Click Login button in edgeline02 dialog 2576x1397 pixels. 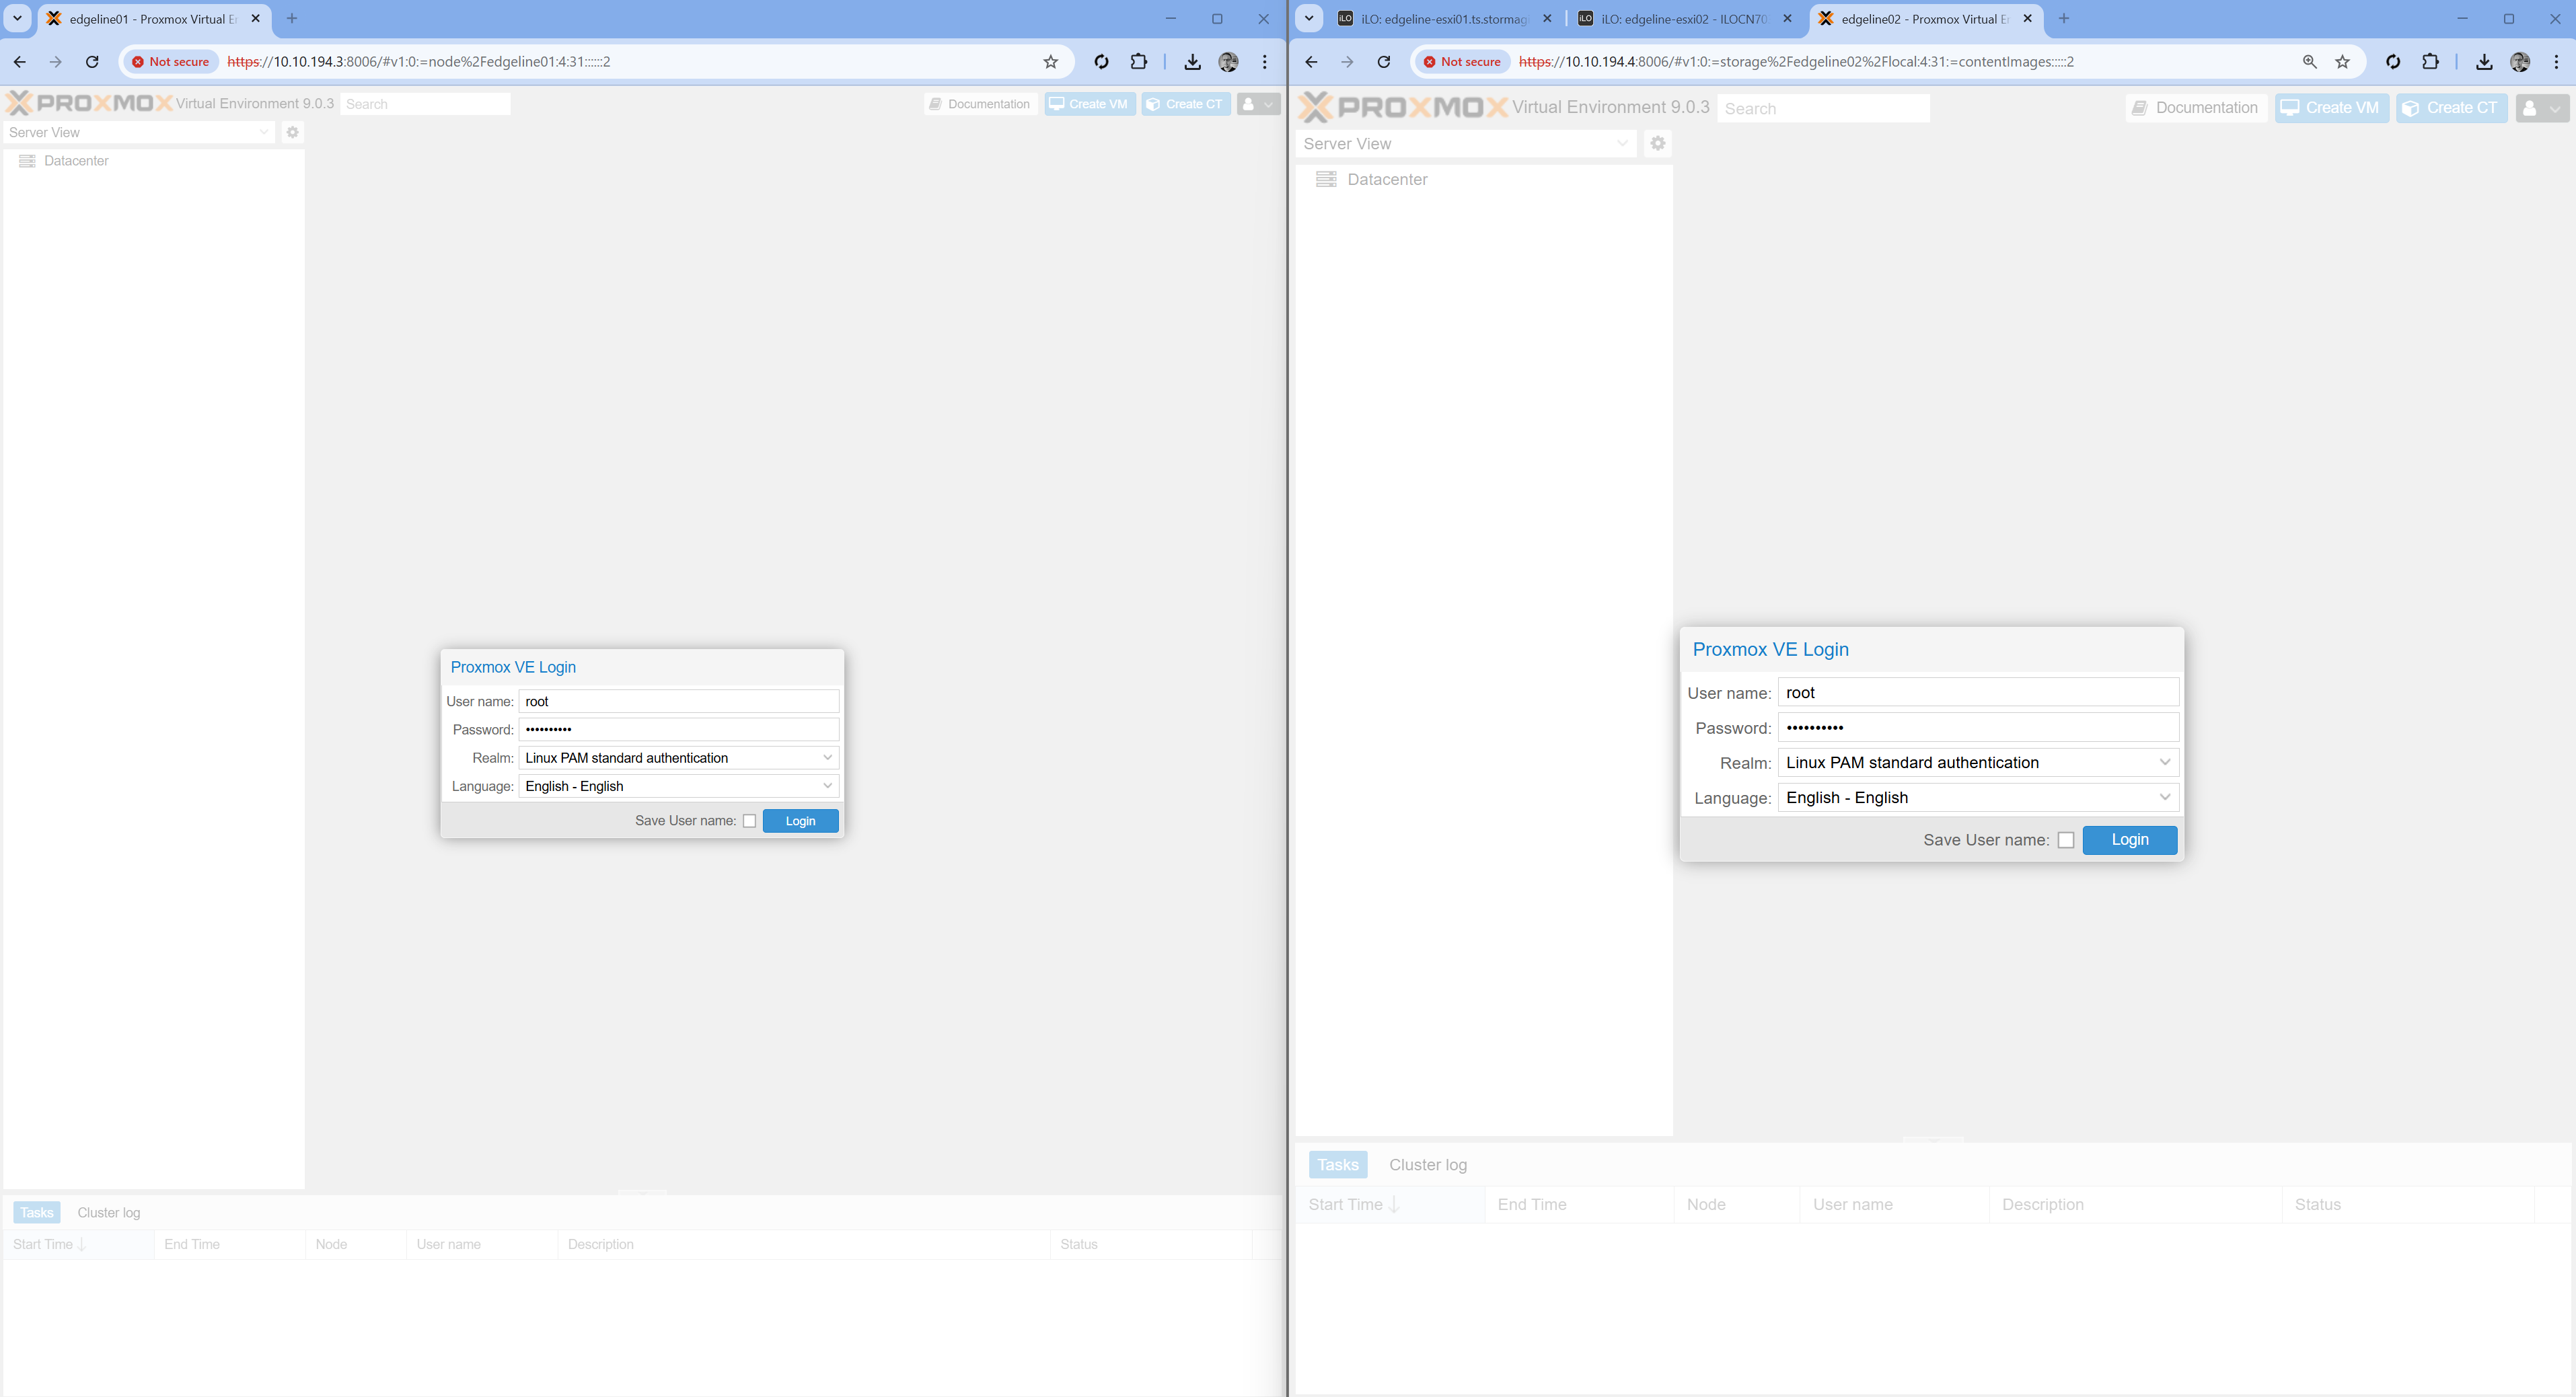pos(2129,840)
